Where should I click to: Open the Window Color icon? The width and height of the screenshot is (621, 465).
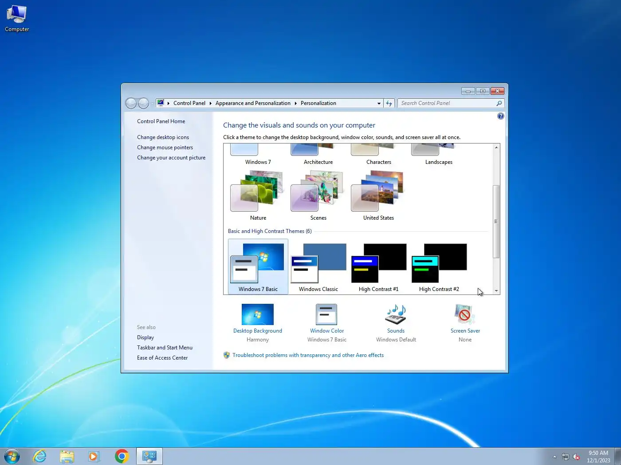[x=326, y=314]
